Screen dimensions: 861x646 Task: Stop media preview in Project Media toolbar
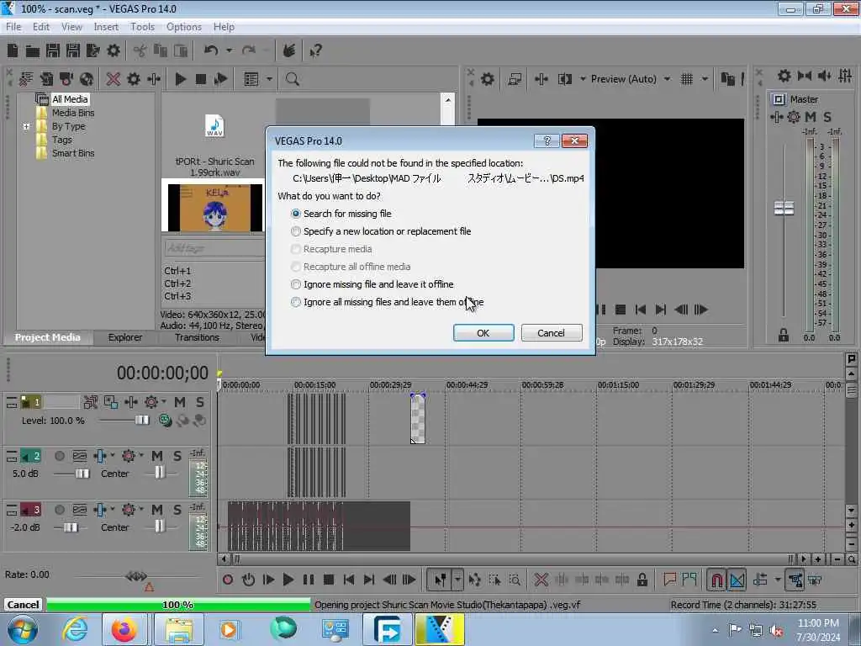click(x=200, y=79)
